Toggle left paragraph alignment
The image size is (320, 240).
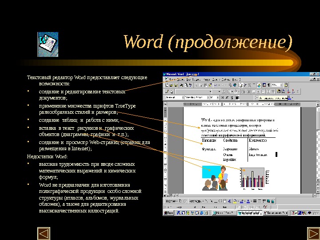click(x=237, y=97)
